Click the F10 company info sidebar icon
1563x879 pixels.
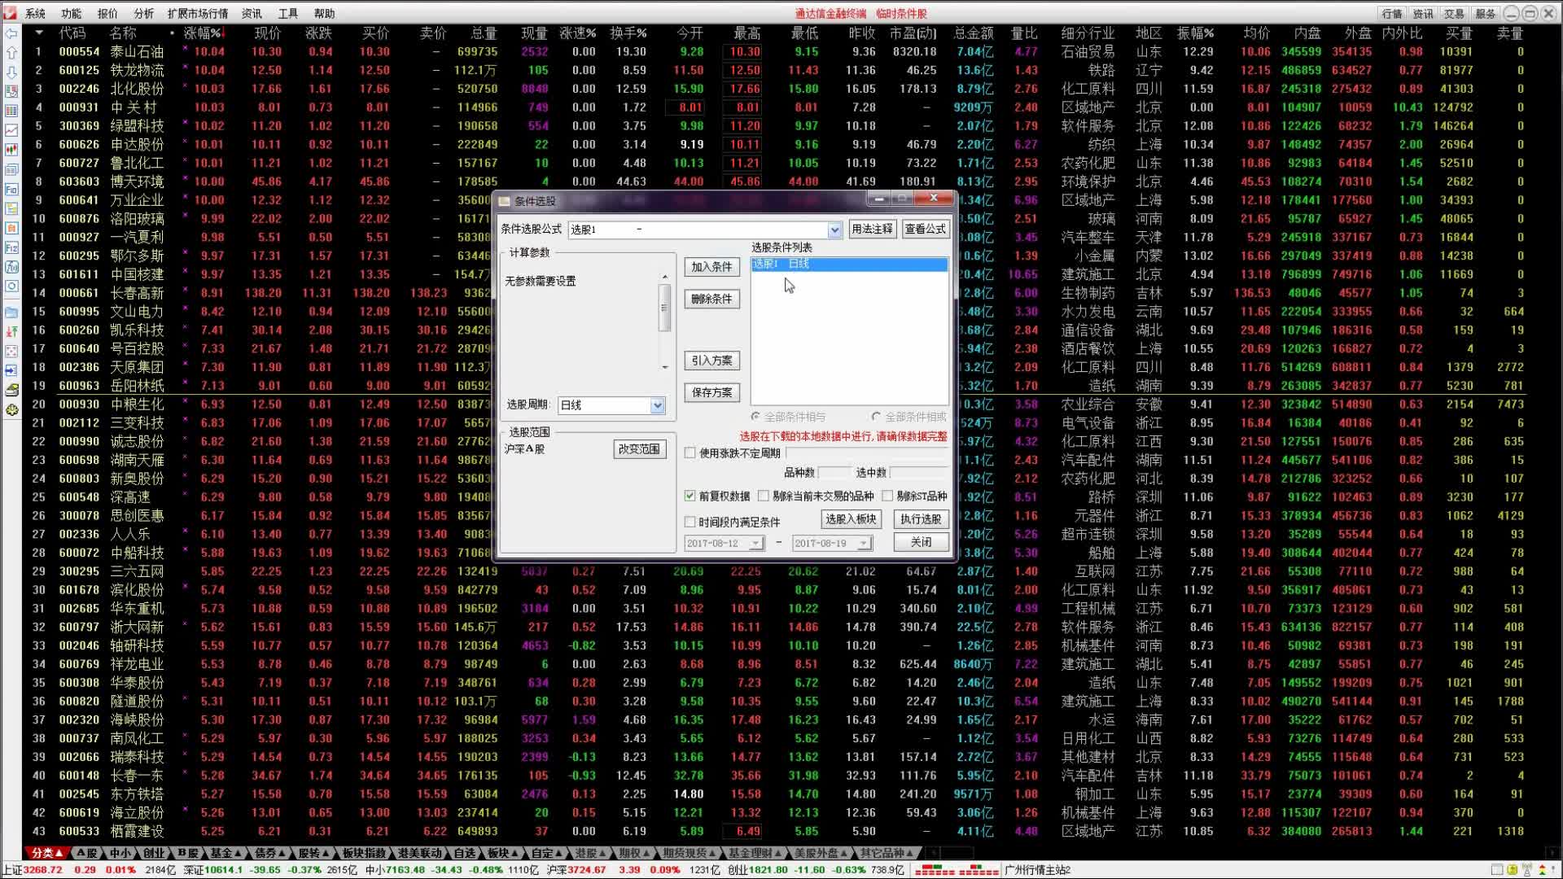[x=11, y=189]
